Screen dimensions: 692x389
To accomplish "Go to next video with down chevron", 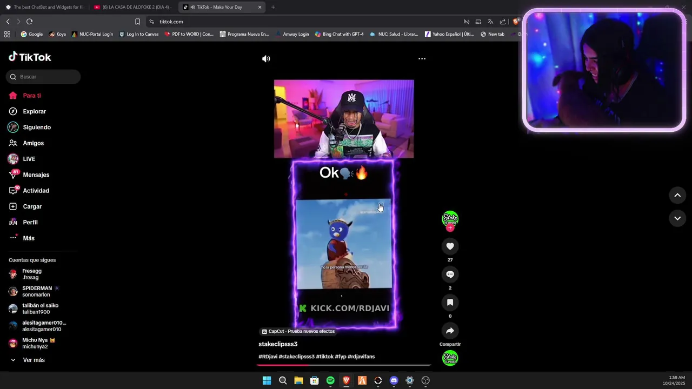I will click(x=677, y=218).
